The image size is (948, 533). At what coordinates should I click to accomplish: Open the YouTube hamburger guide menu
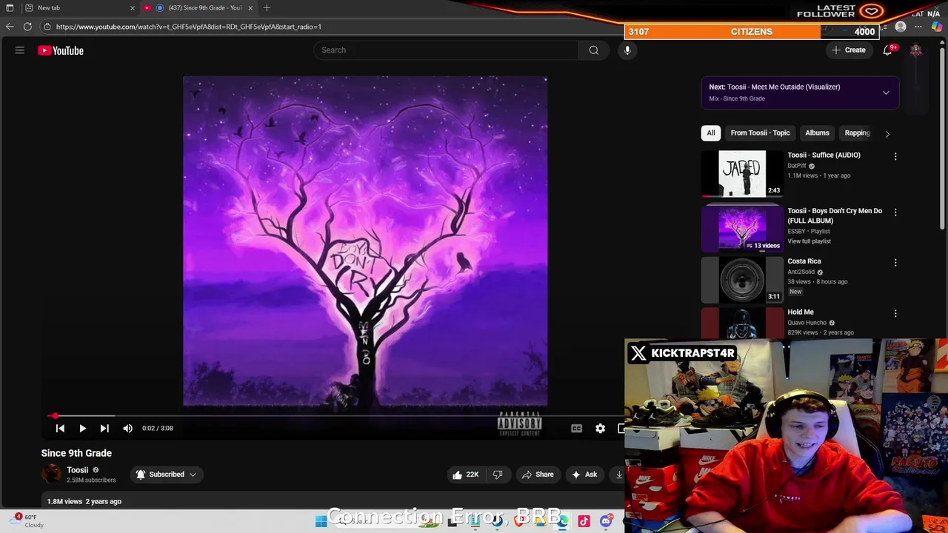pyautogui.click(x=20, y=50)
